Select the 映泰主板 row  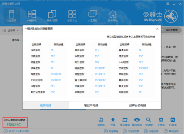click(47, 68)
